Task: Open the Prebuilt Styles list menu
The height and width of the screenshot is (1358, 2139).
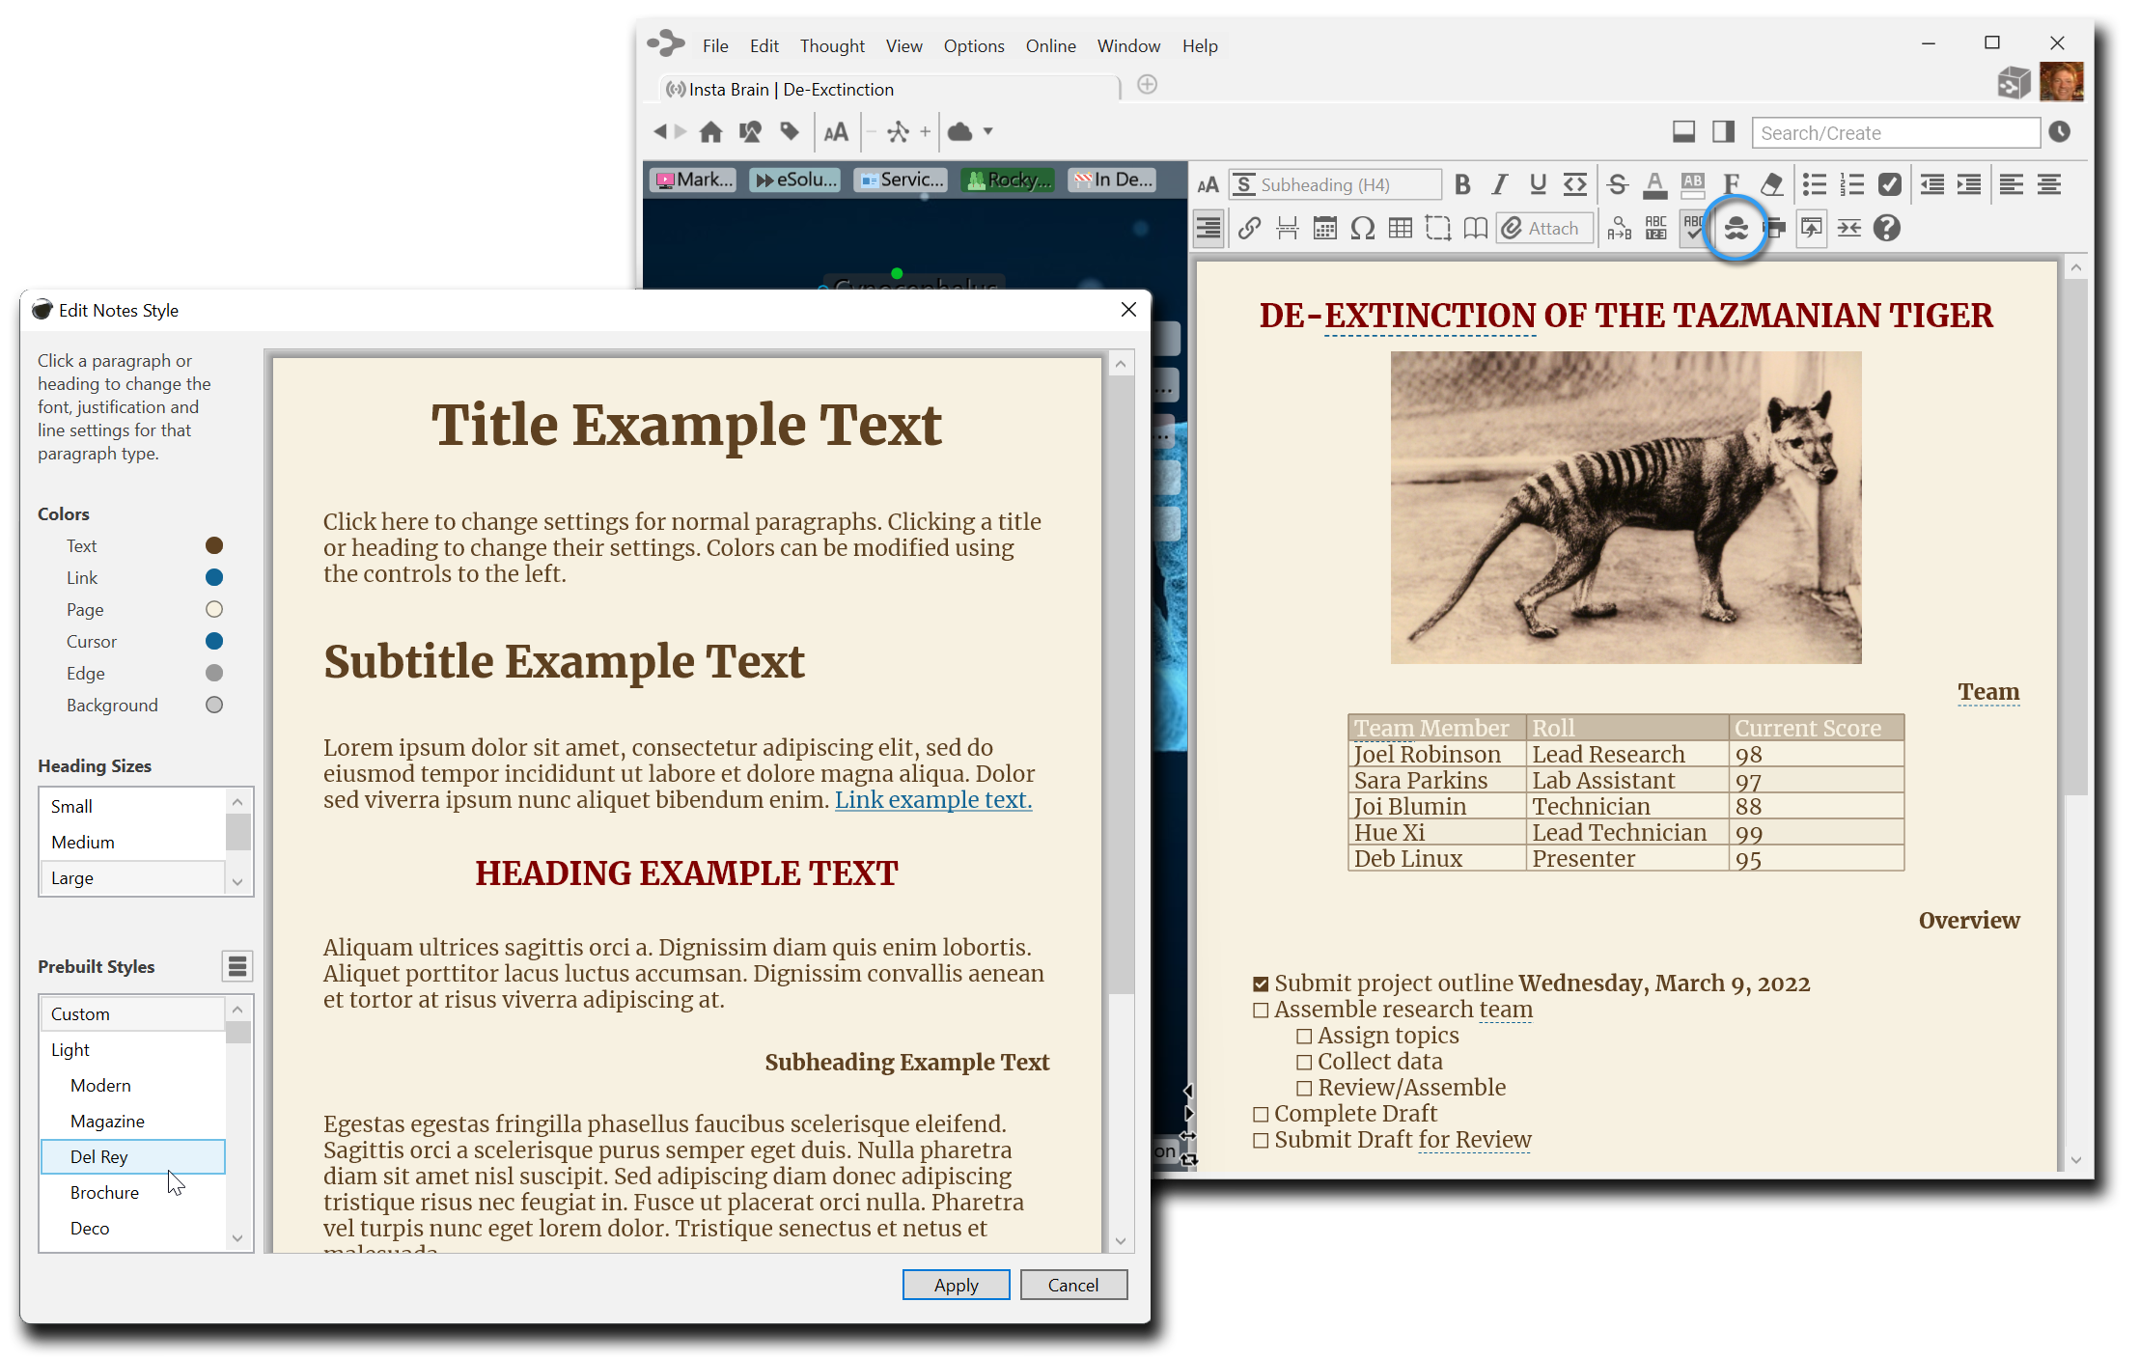Action: click(x=236, y=965)
